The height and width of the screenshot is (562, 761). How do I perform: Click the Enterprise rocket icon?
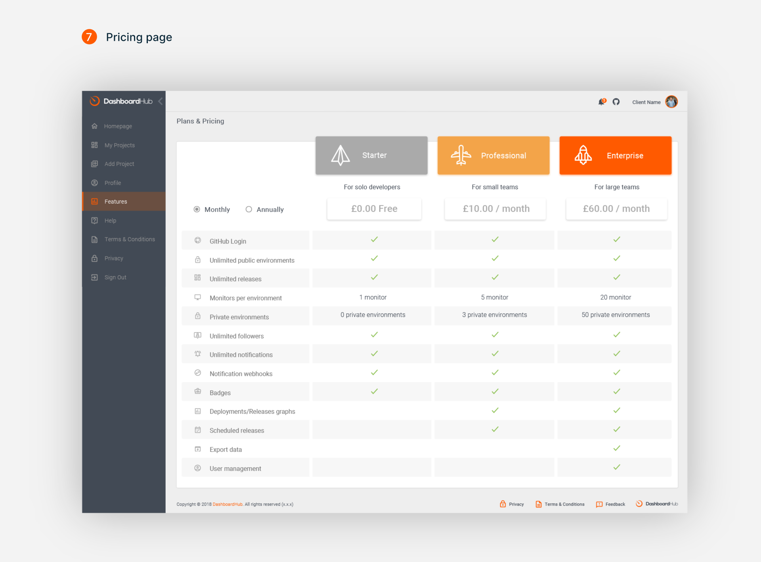coord(583,155)
